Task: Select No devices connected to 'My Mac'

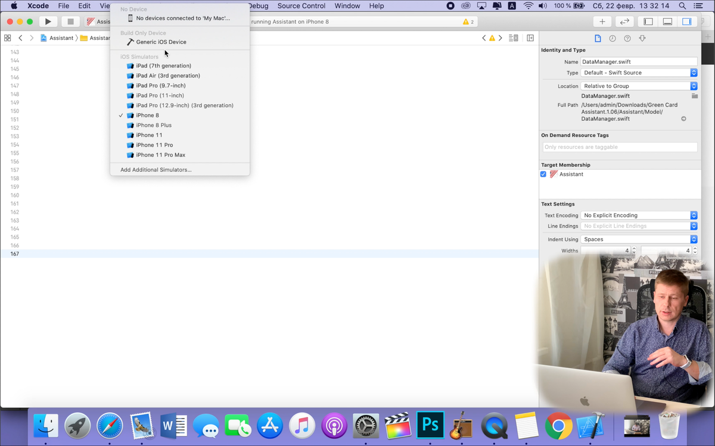Action: coord(180,18)
